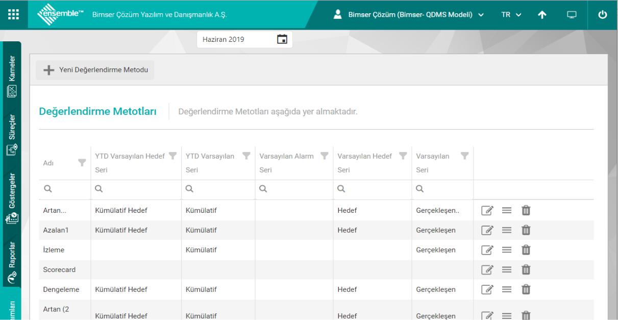
Task: Filter the Varsayılan Hedef Seri column
Action: tap(403, 156)
